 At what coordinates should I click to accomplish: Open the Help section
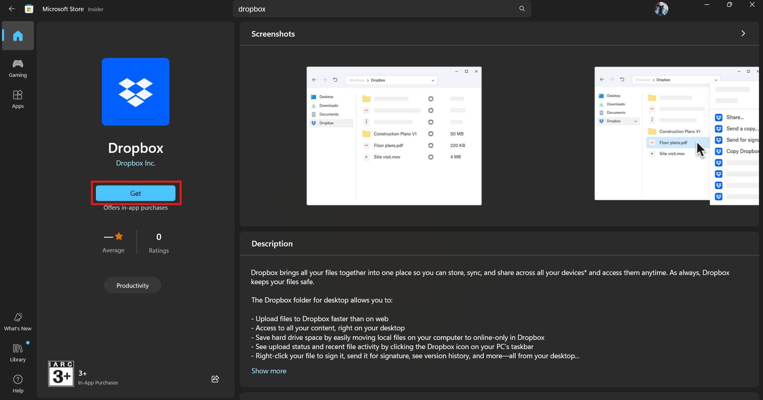(18, 383)
